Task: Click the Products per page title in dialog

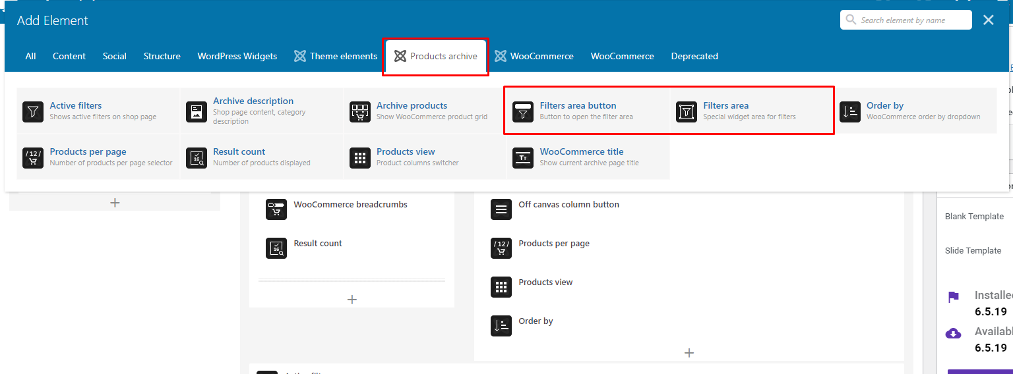Action: pos(88,151)
